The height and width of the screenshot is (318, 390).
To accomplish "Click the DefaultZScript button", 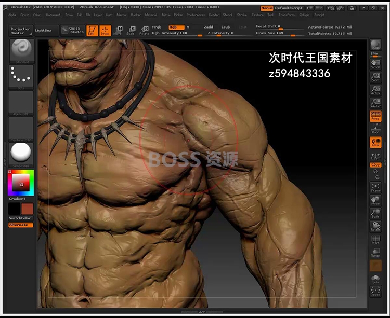I will 289,8.
